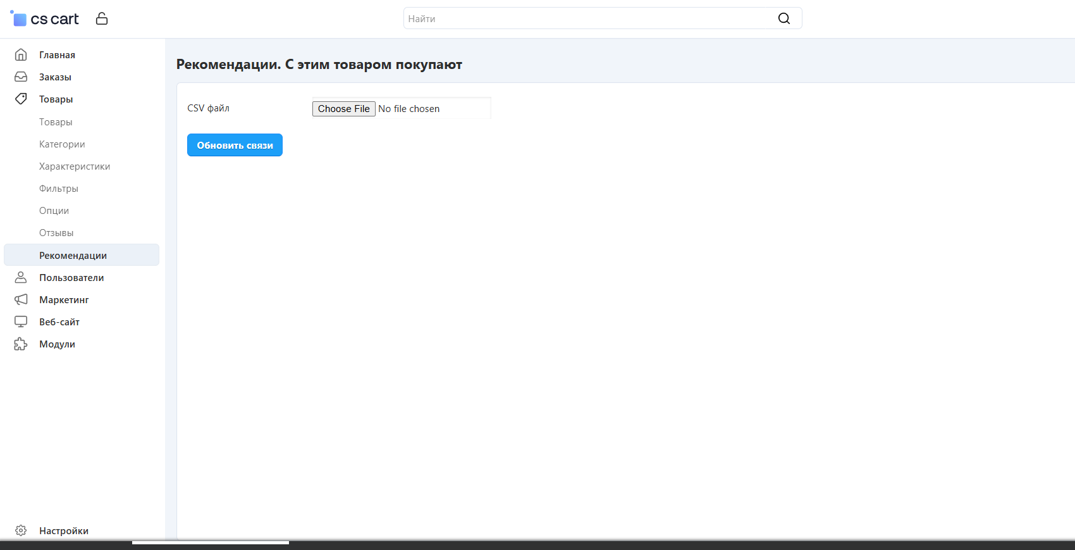Open the Веб-сайт menu
This screenshot has width=1075, height=550.
(59, 322)
